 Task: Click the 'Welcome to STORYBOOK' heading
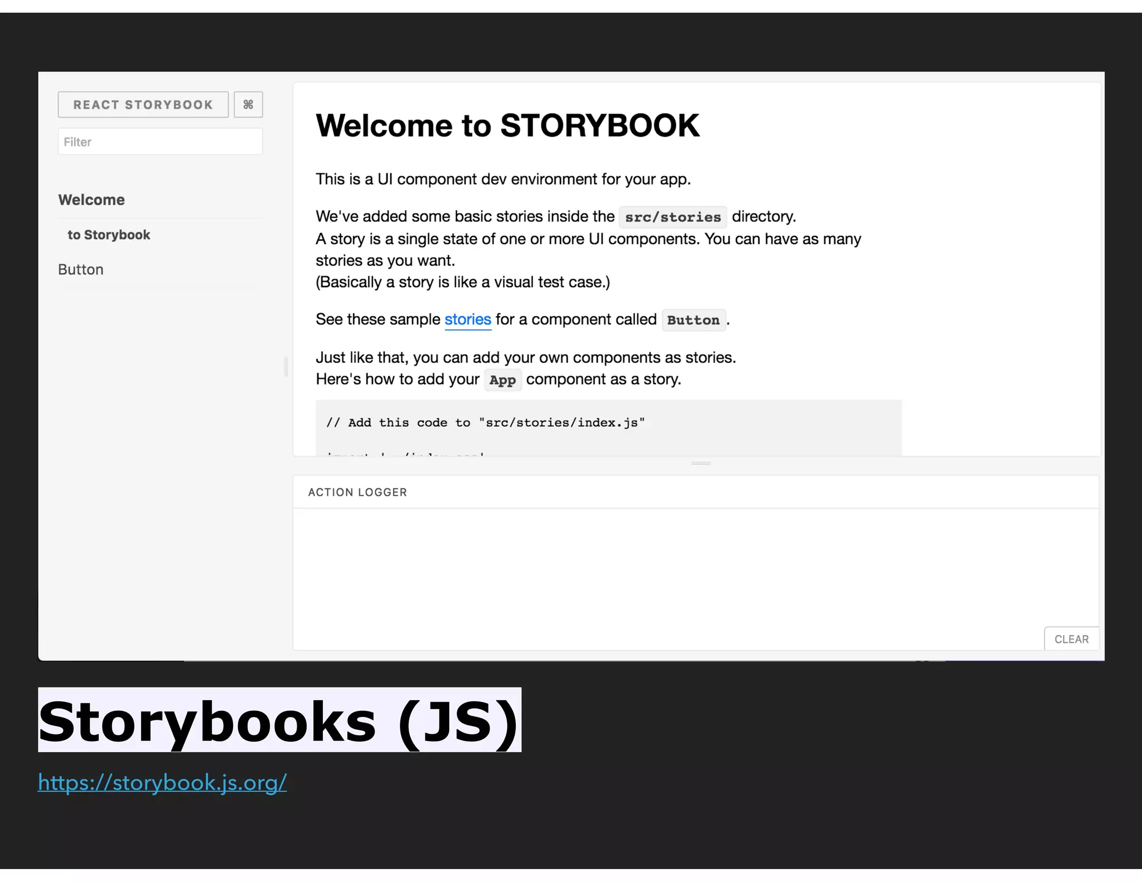click(507, 125)
